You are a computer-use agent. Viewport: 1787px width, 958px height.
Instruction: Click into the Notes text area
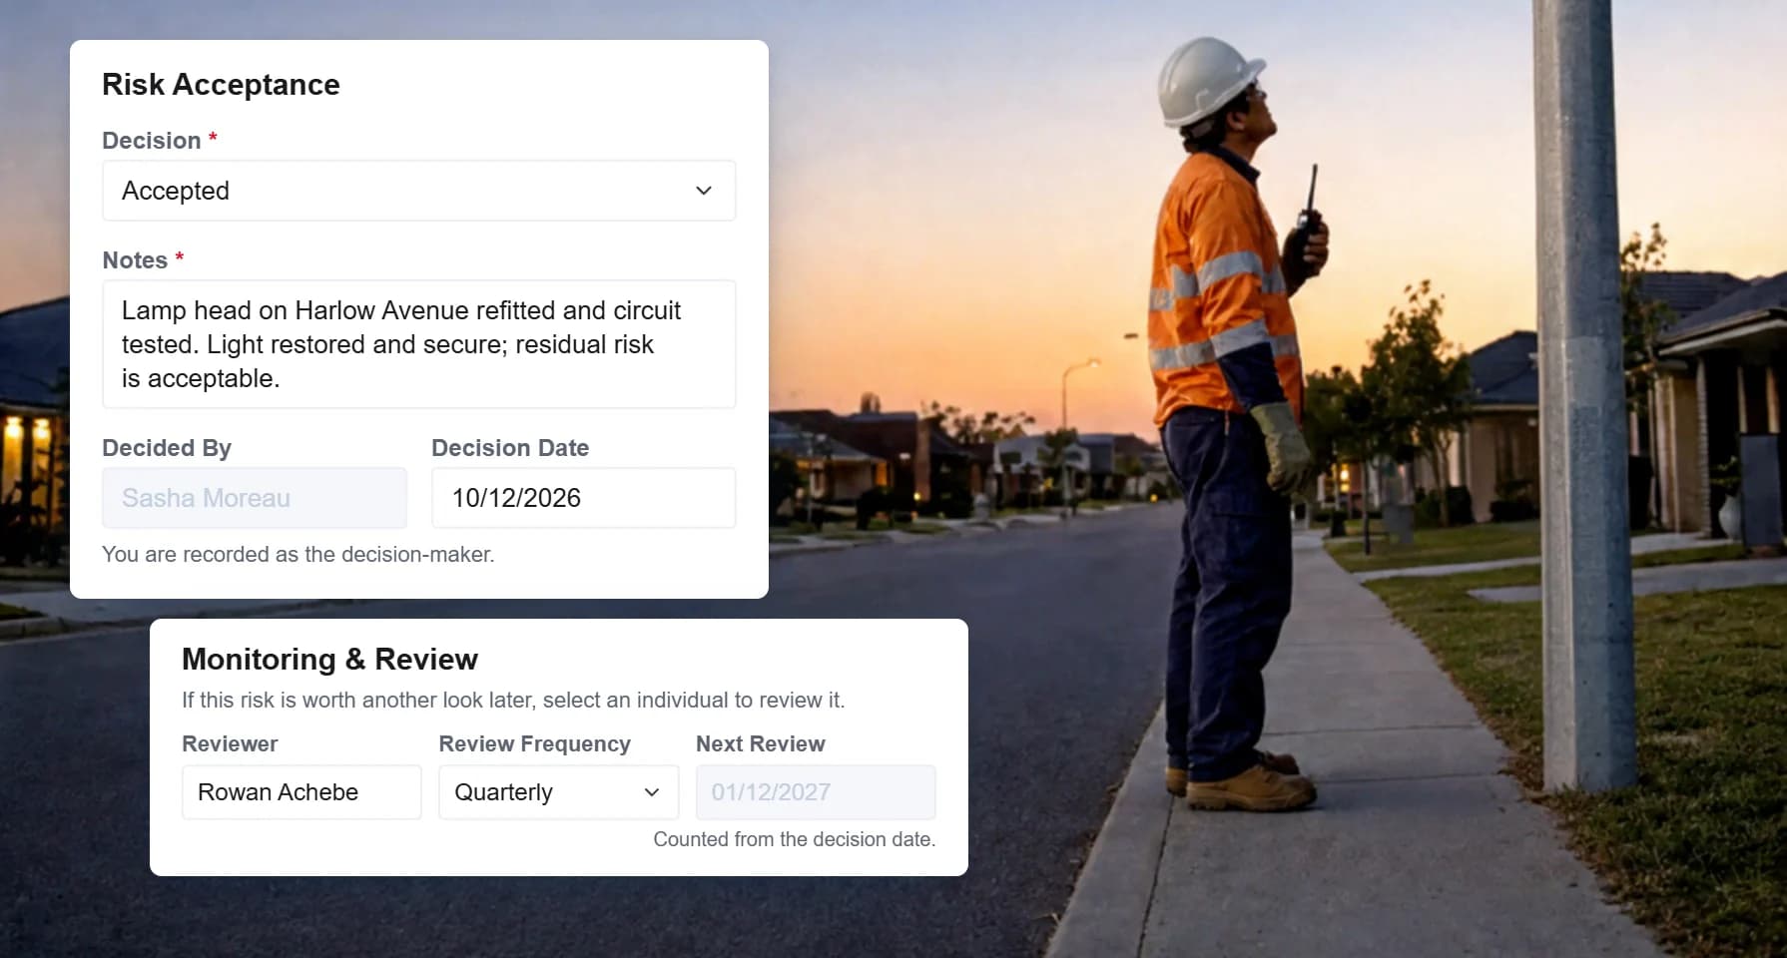(x=418, y=344)
